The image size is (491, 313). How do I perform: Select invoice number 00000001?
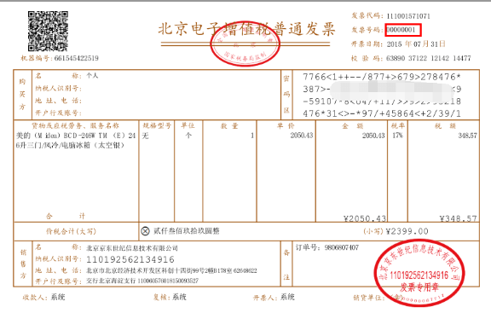[401, 30]
